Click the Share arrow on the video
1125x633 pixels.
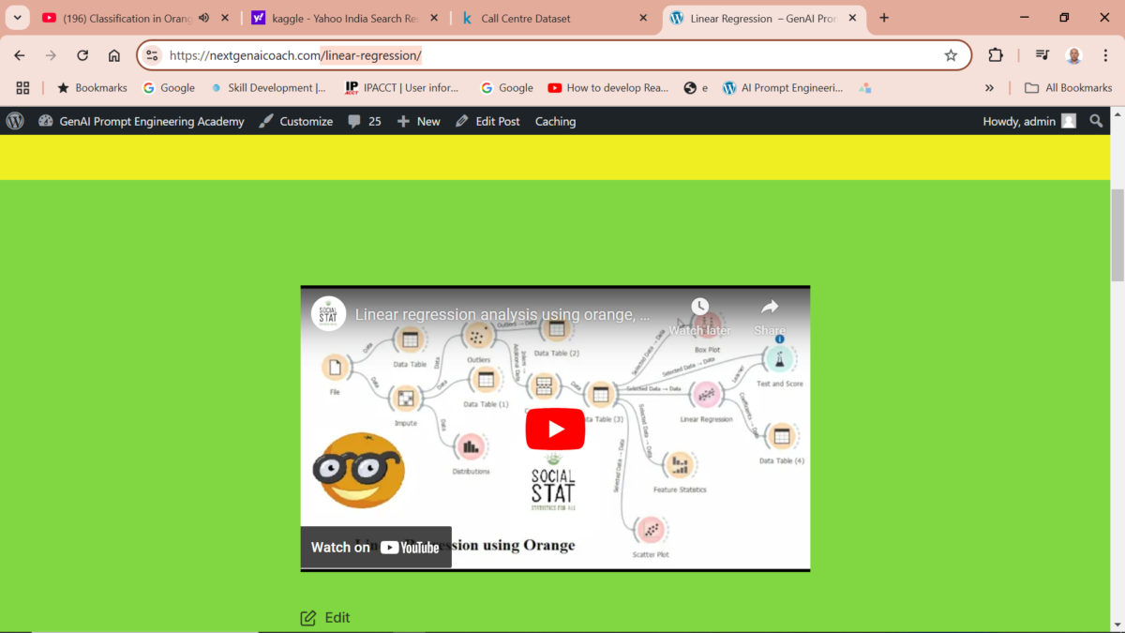point(770,307)
